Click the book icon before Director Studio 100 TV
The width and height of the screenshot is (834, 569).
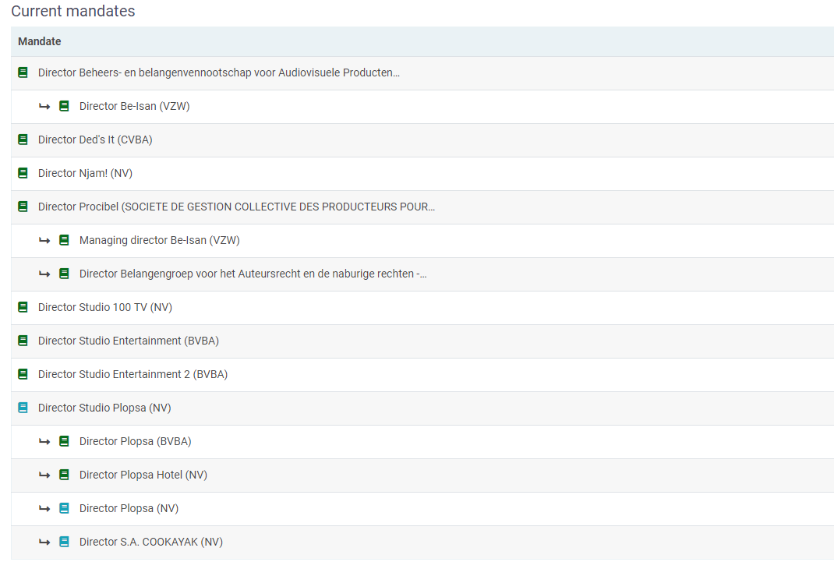23,307
